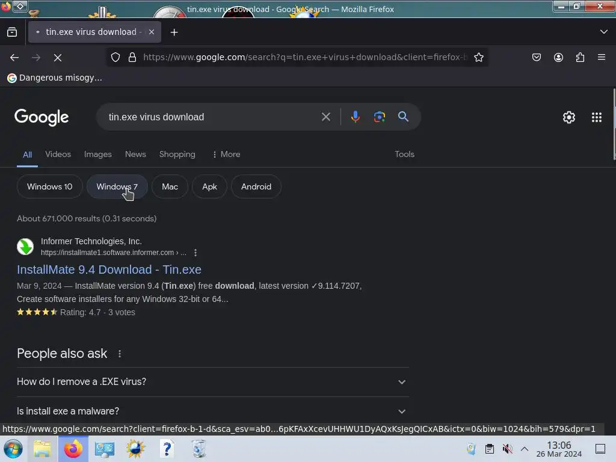Screen dimensions: 616x462
Task: Select the All results tab
Action: click(27, 155)
